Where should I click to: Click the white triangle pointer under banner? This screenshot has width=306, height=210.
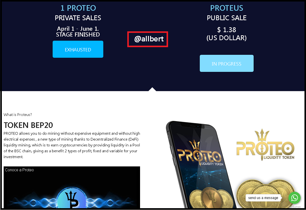(152, 89)
